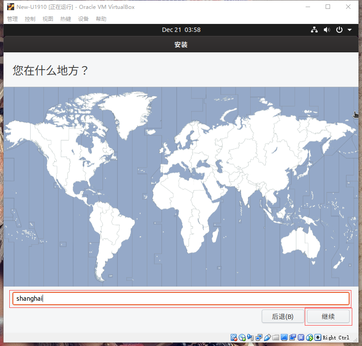Click the mouse integration status icon

tap(309, 338)
